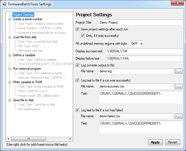Collapse the Run external program node
The width and height of the screenshot is (186, 151).
pyautogui.click(x=10, y=69)
